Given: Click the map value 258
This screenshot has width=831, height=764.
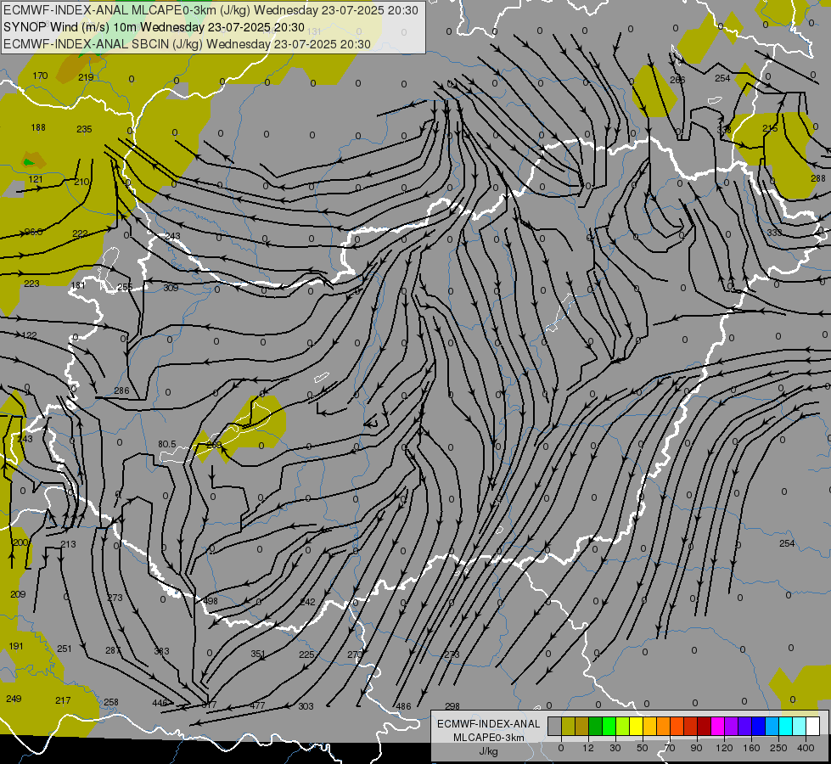Looking at the screenshot, I should pos(110,702).
